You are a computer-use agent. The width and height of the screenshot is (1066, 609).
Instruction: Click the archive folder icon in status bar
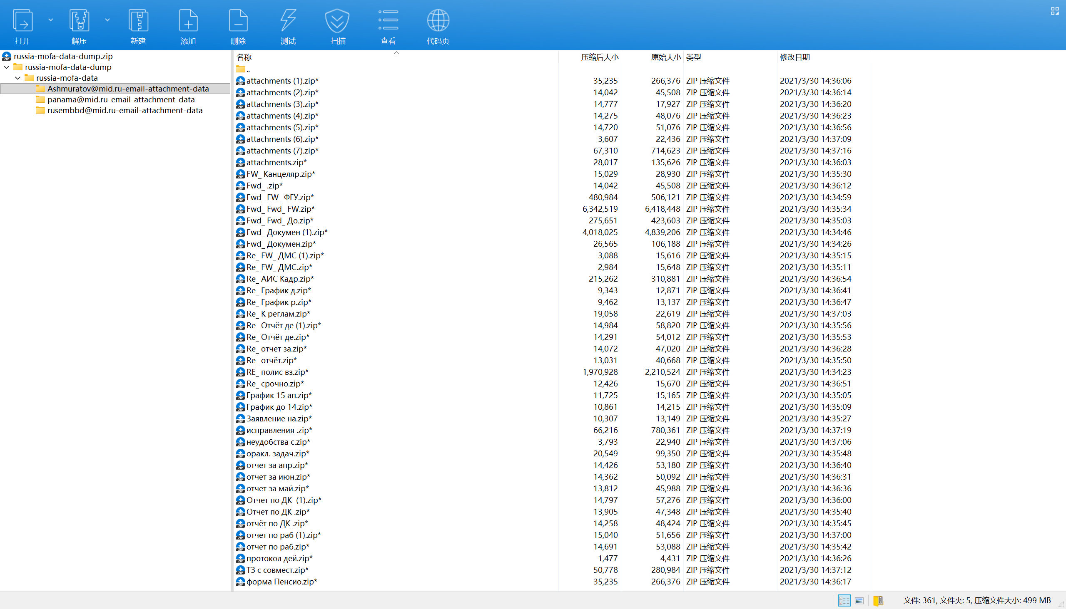tap(878, 601)
